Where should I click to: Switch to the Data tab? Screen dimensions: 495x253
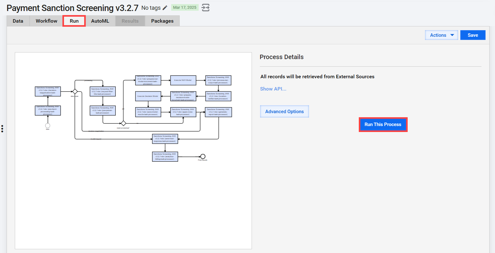[18, 21]
